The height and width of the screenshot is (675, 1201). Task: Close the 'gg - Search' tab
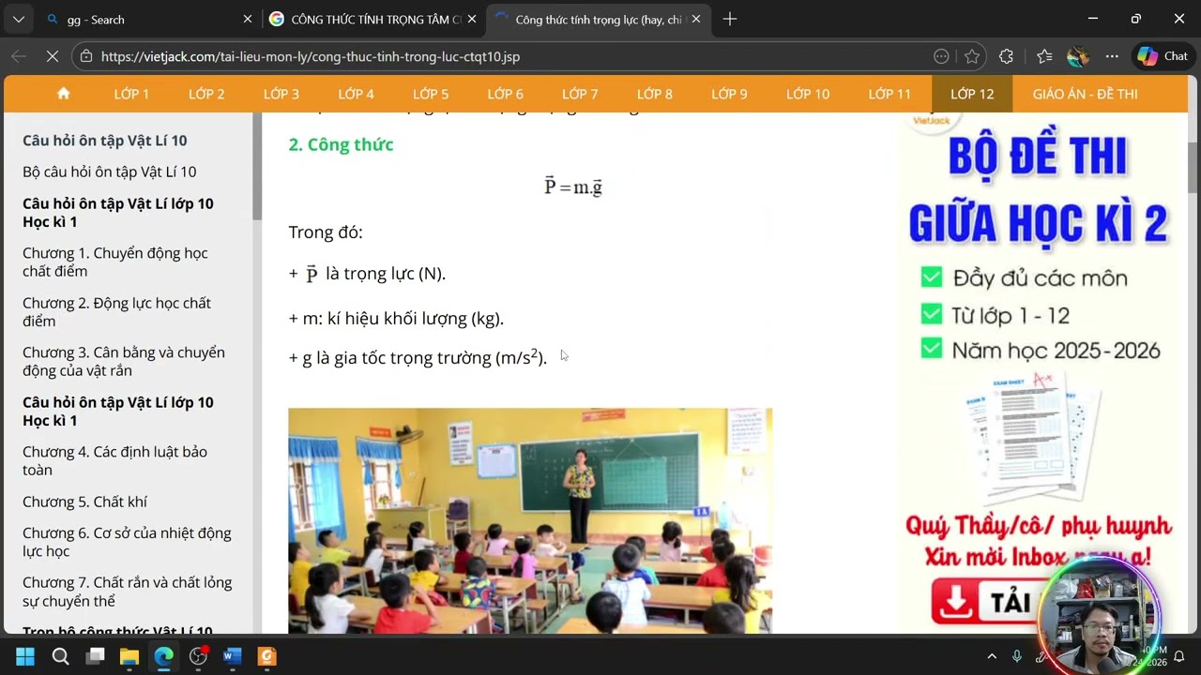tap(248, 19)
